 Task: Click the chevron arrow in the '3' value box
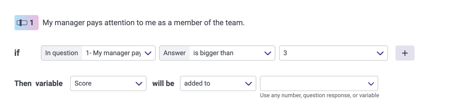tap(380, 53)
